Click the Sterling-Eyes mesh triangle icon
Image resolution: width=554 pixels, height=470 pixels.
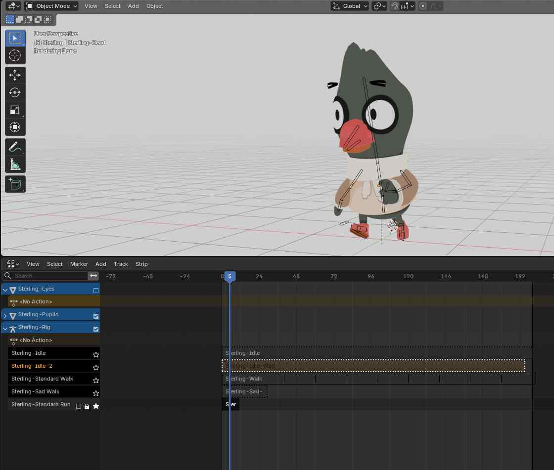coord(13,290)
